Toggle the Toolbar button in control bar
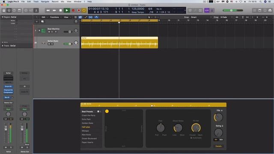Viewport: 274px width, 154px height. [19, 10]
